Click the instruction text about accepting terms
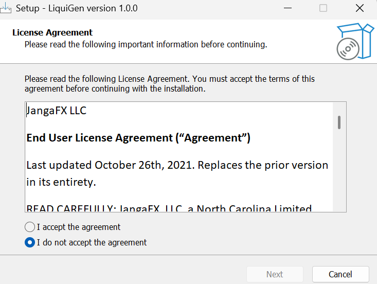The image size is (377, 284). coord(170,84)
